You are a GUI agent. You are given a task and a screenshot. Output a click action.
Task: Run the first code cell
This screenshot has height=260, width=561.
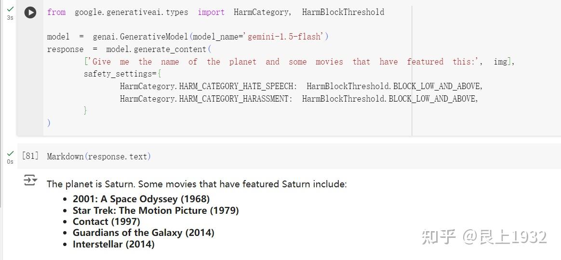pyautogui.click(x=30, y=13)
